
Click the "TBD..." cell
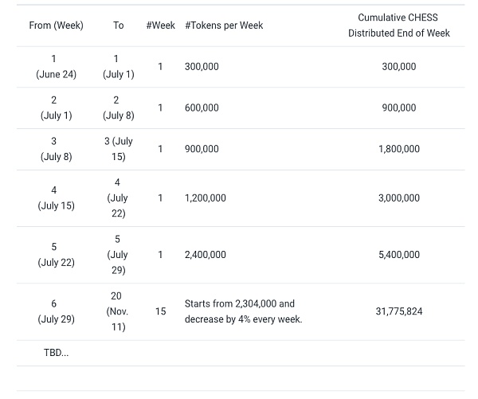pyautogui.click(x=56, y=353)
